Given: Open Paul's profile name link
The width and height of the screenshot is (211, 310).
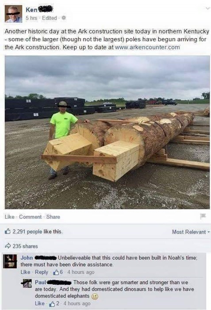Looking at the screenshot, I should coord(40,283).
